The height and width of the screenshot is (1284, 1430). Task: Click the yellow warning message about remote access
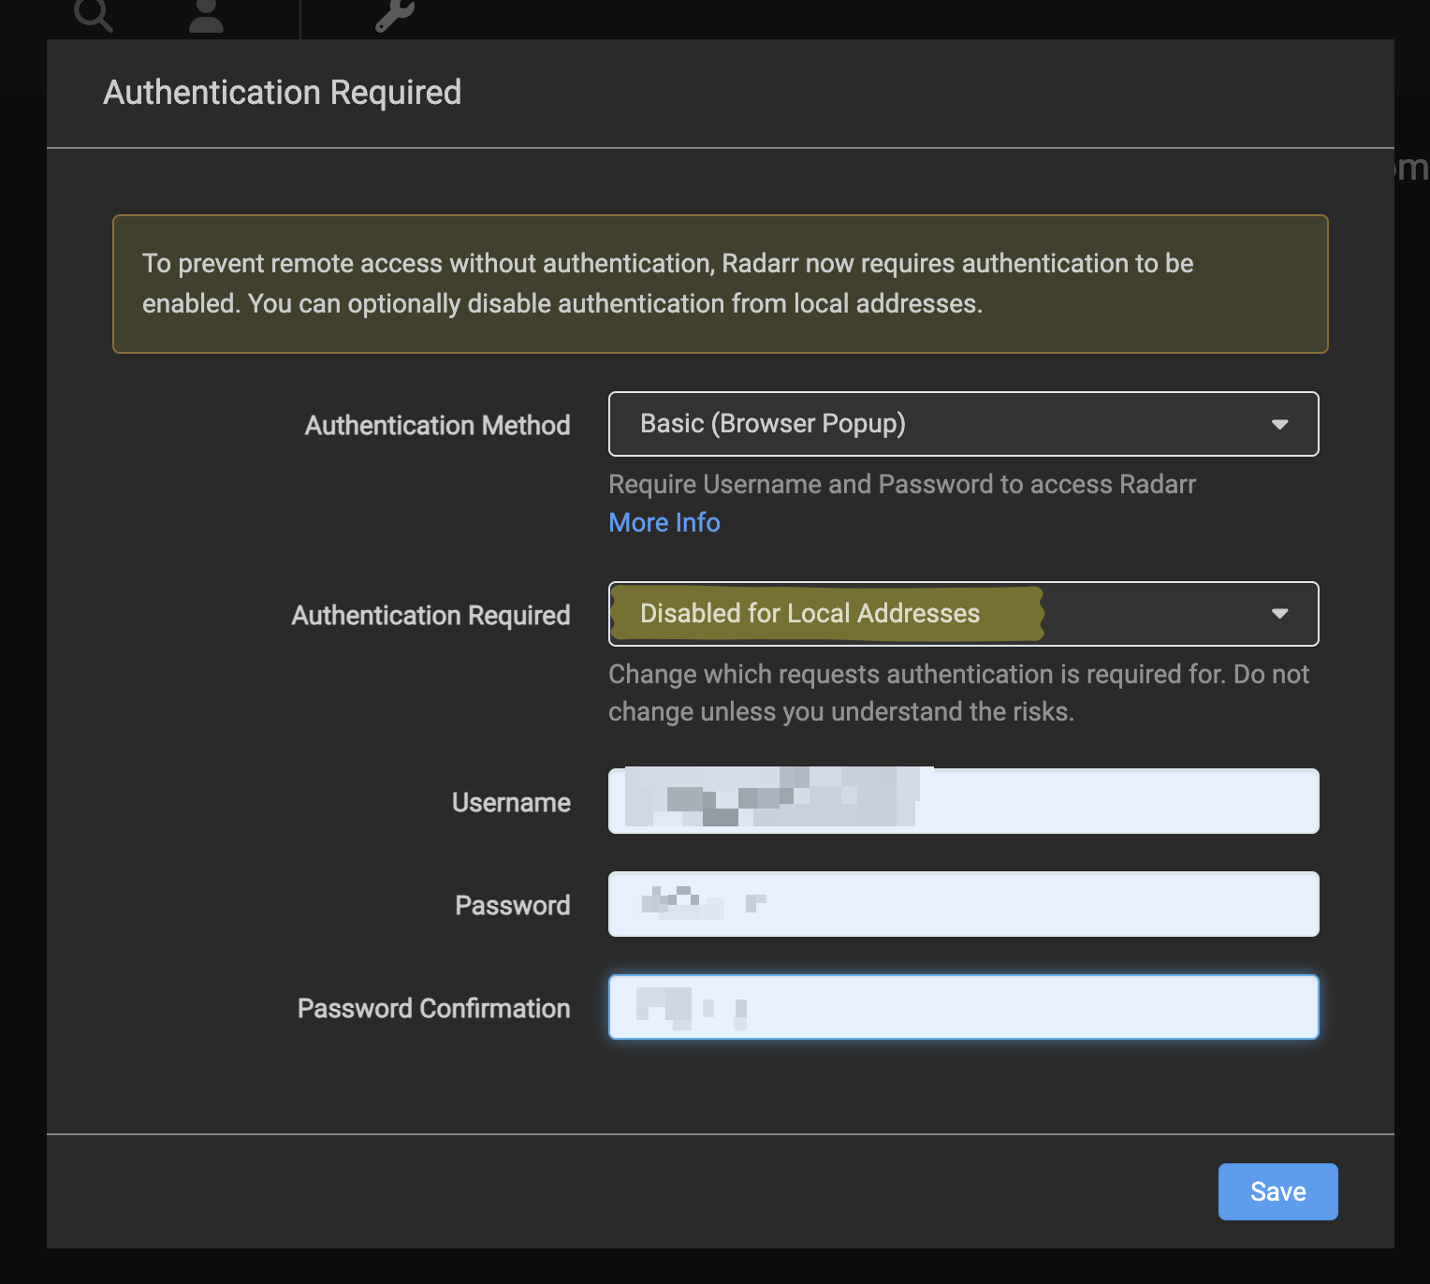(720, 284)
